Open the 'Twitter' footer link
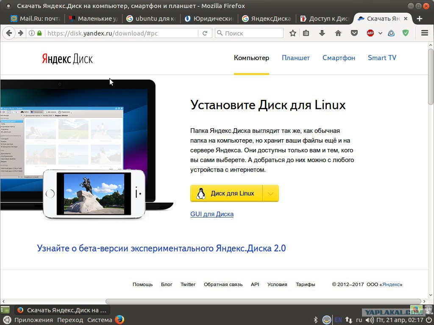Viewport: 434px width, 325px height. tap(188, 284)
